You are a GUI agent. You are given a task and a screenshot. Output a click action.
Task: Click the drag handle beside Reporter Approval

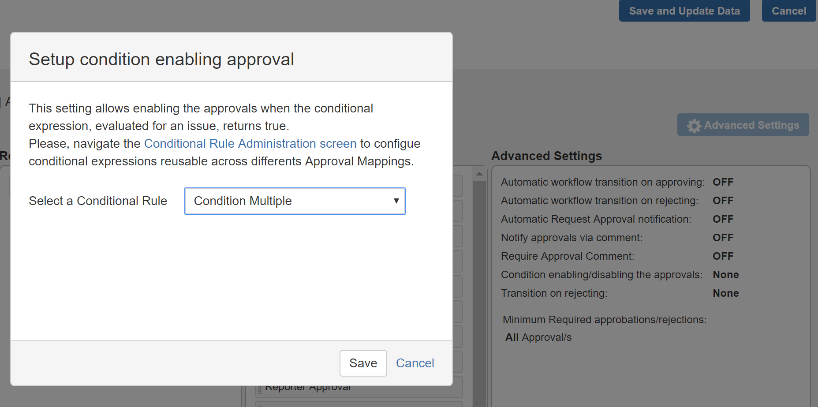[260, 388]
